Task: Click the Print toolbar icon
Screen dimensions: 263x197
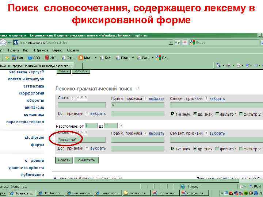Action: click(229, 66)
